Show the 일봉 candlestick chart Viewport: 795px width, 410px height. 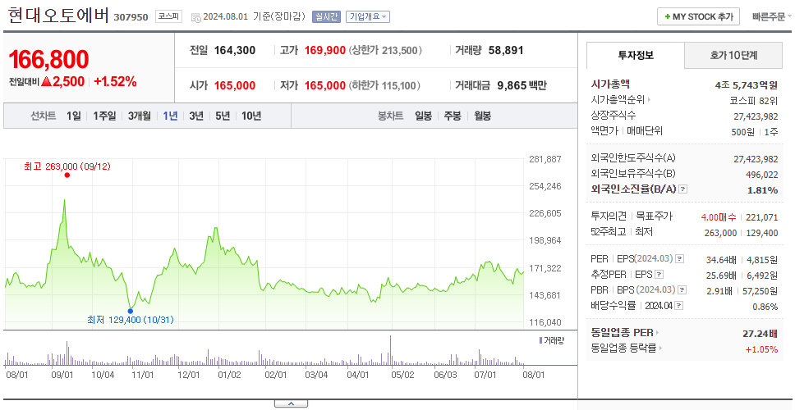point(423,116)
